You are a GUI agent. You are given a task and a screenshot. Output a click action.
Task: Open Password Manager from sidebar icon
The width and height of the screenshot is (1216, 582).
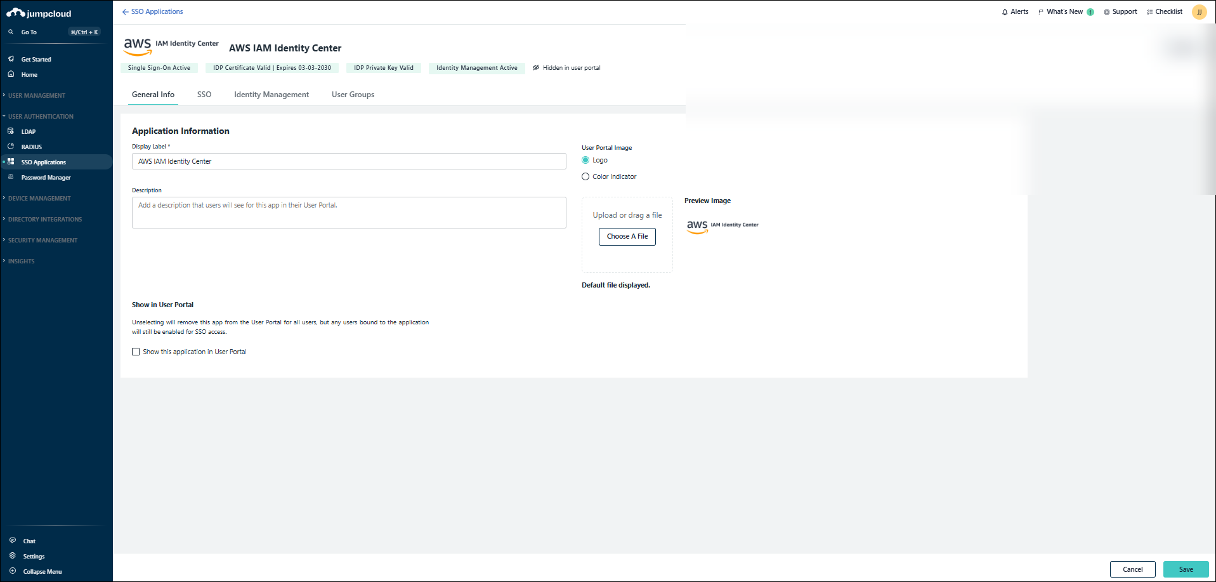(x=11, y=177)
